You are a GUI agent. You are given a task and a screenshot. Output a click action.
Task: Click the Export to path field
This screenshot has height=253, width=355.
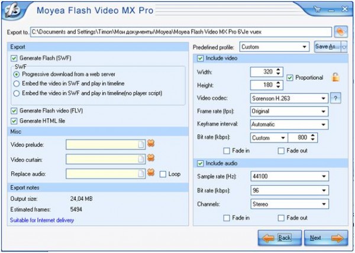coord(181,32)
